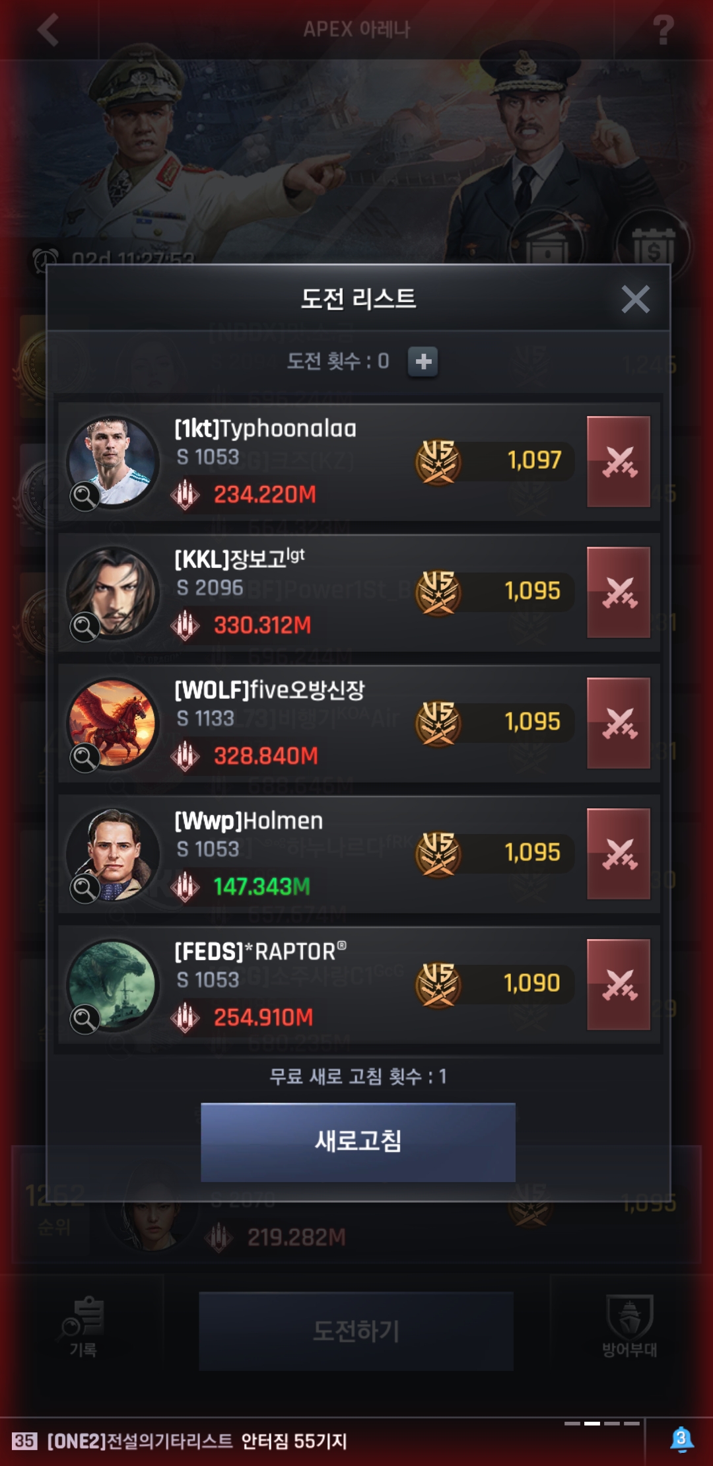Open 기록 records tab
Image resolution: width=713 pixels, height=1466 pixels.
(x=83, y=1327)
